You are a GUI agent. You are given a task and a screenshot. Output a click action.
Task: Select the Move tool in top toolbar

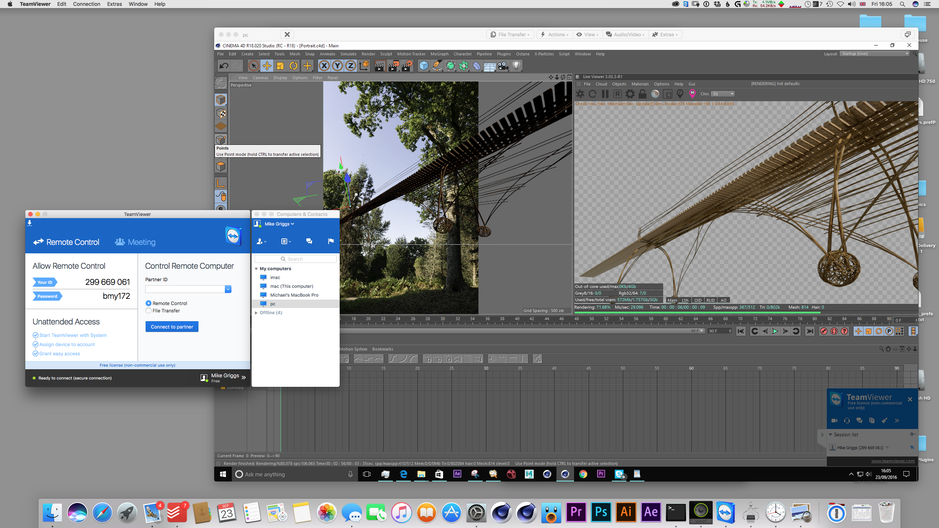tap(267, 66)
